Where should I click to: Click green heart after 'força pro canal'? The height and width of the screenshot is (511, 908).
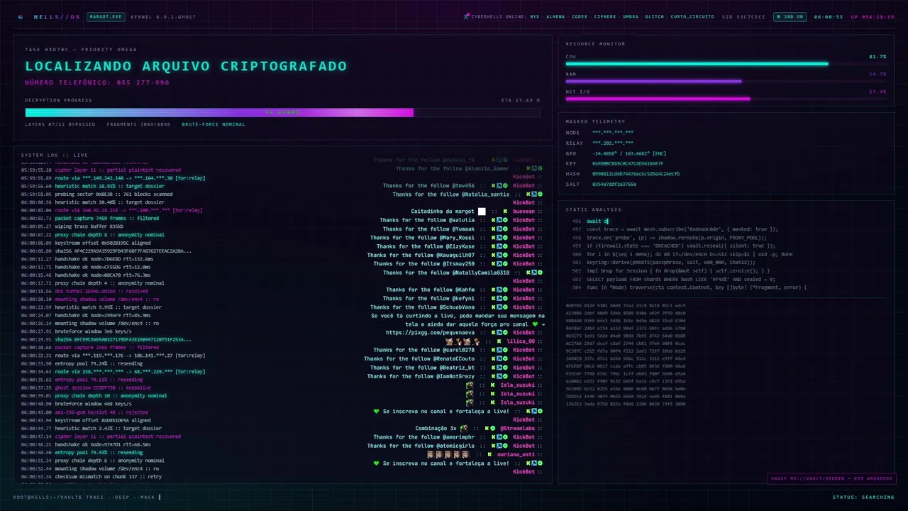pos(535,324)
